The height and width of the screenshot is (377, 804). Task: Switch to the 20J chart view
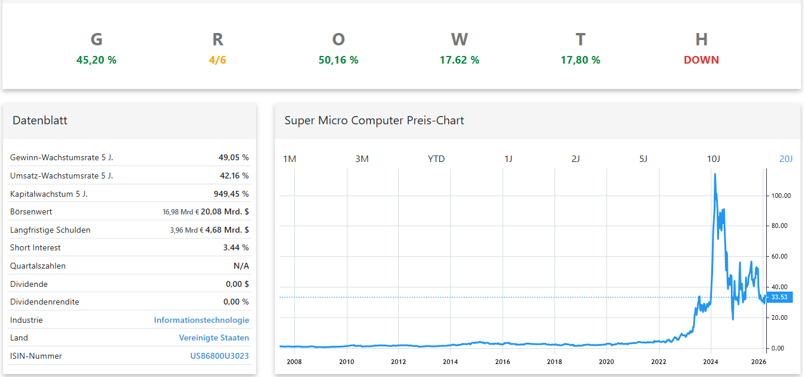786,158
